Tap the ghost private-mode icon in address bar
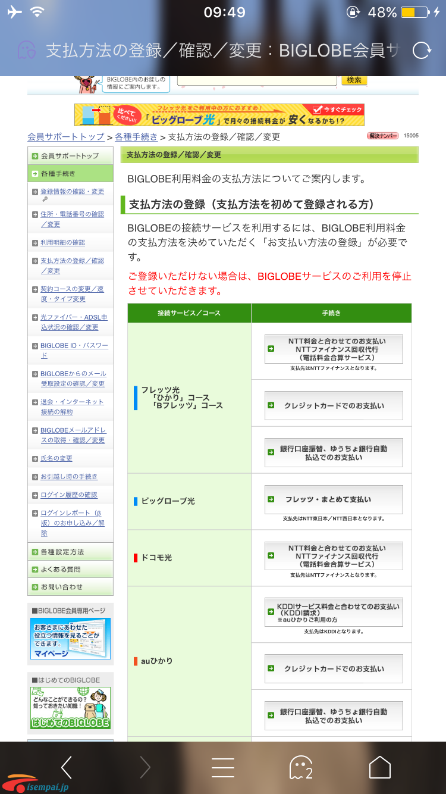 [26, 51]
